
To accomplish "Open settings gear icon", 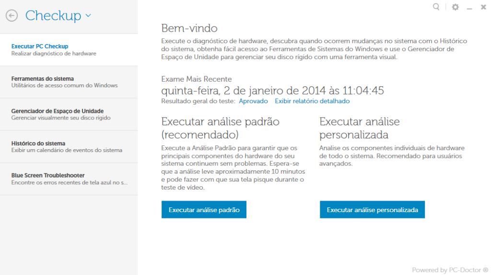I will tap(456, 7).
